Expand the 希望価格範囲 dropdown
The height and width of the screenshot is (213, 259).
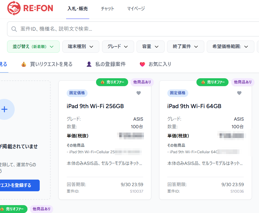click(x=230, y=46)
